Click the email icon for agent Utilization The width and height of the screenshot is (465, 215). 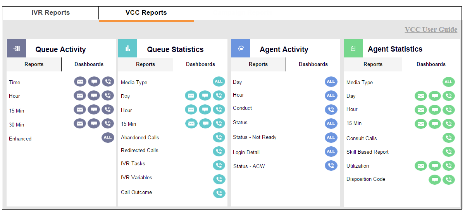tap(421, 166)
